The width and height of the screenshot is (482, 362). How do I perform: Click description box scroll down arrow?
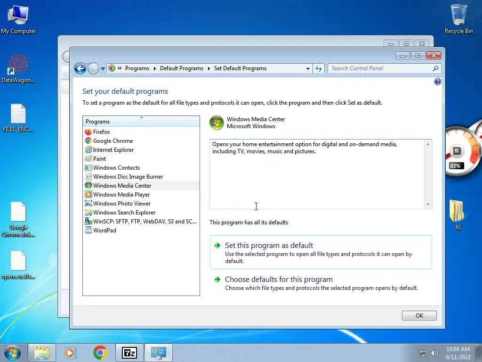pyautogui.click(x=428, y=205)
